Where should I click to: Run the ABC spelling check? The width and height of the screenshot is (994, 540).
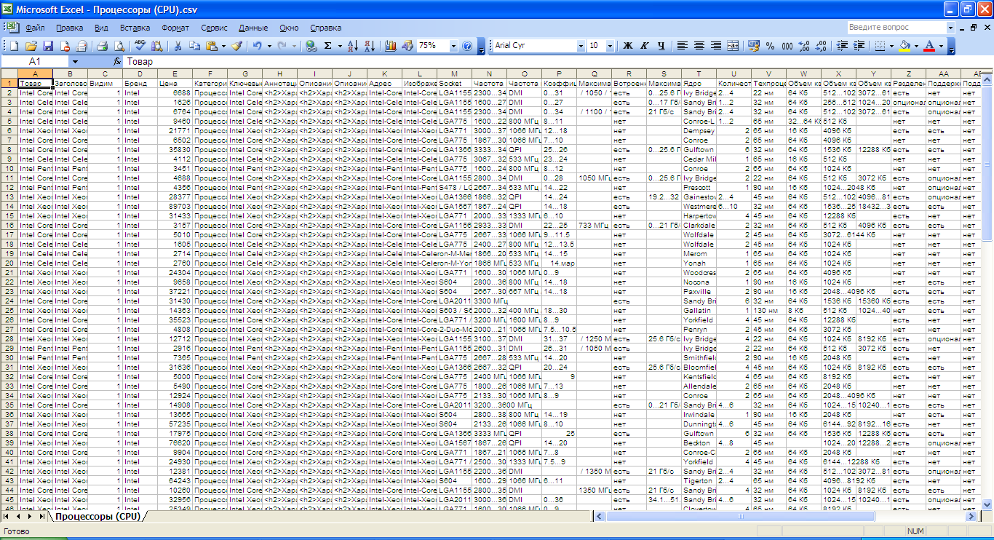(x=140, y=45)
